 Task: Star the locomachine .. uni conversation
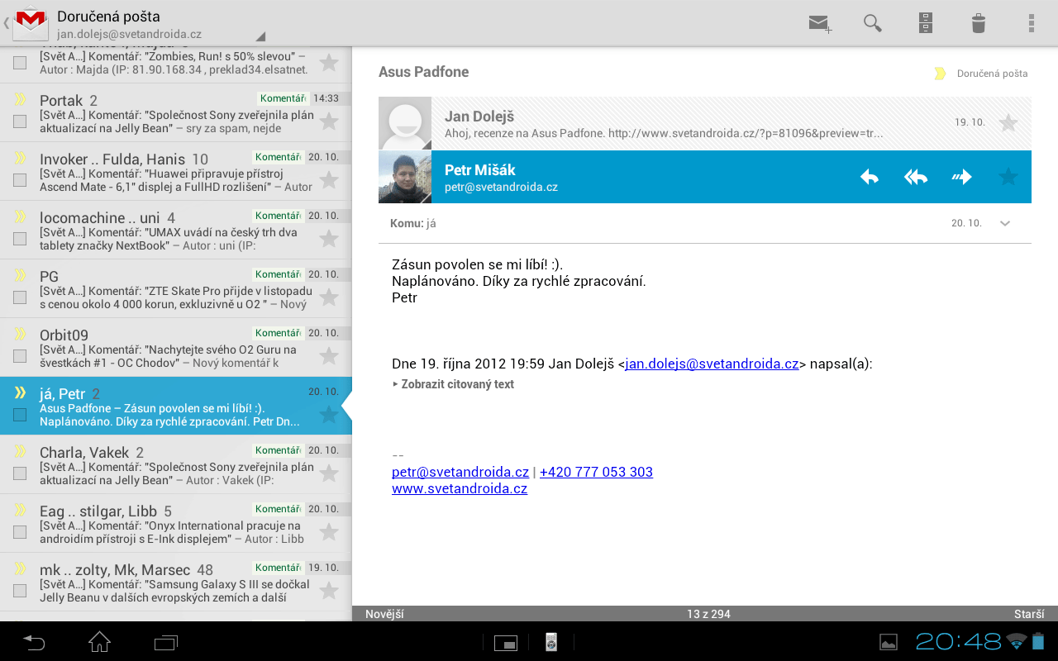(329, 238)
